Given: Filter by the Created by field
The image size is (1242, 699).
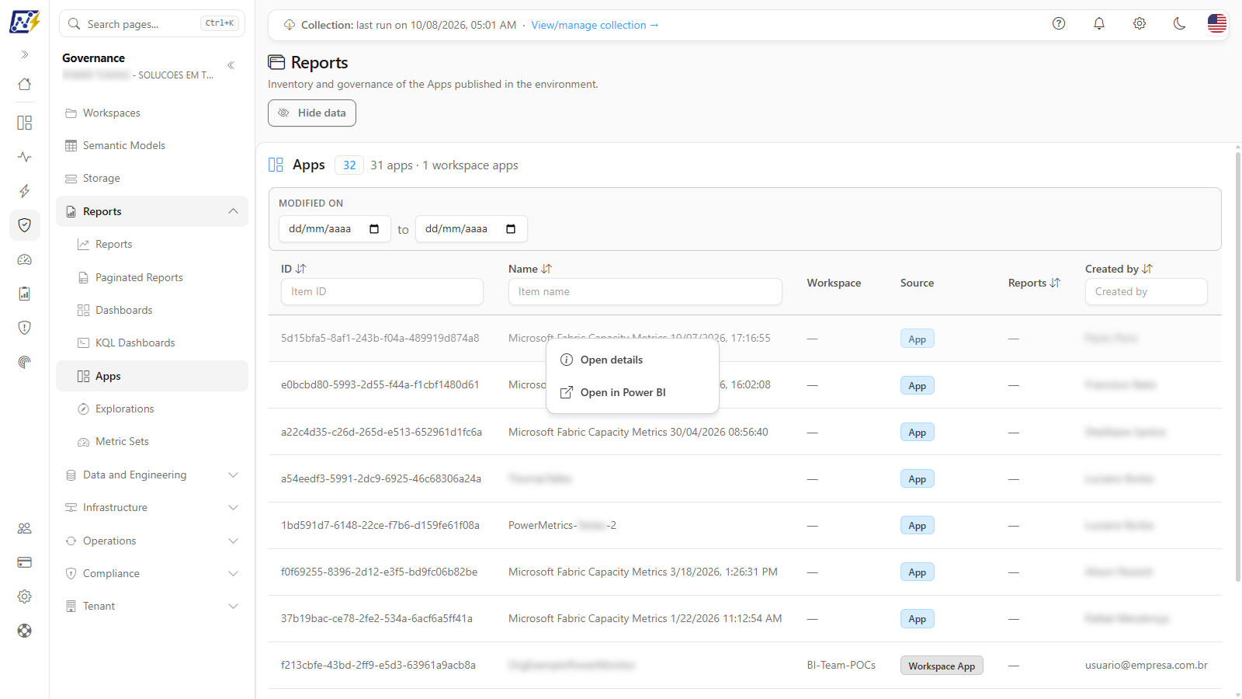Looking at the screenshot, I should point(1147,291).
